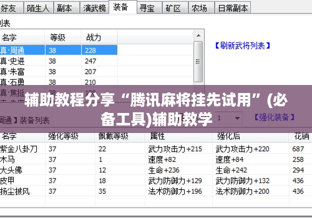Click the 法术防御力+200 enhanced value
Image resolution: width=312 pixels, height=218 pixels.
(x=242, y=191)
